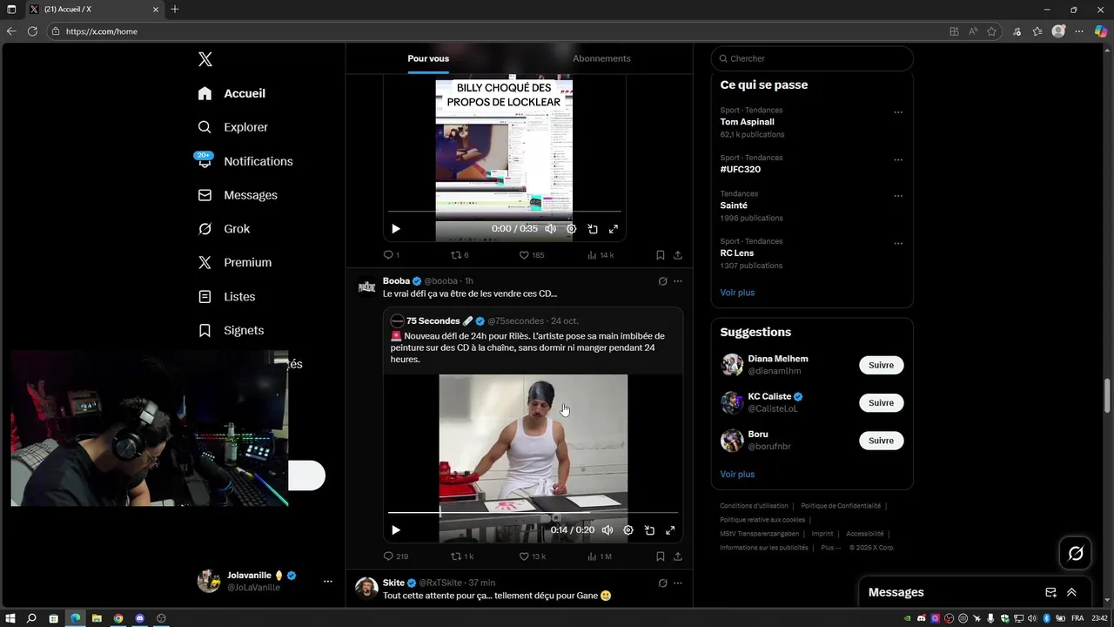Fullscreen the 0:20 video

(x=670, y=530)
